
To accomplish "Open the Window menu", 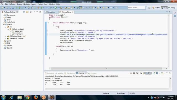I will tap(52, 4).
